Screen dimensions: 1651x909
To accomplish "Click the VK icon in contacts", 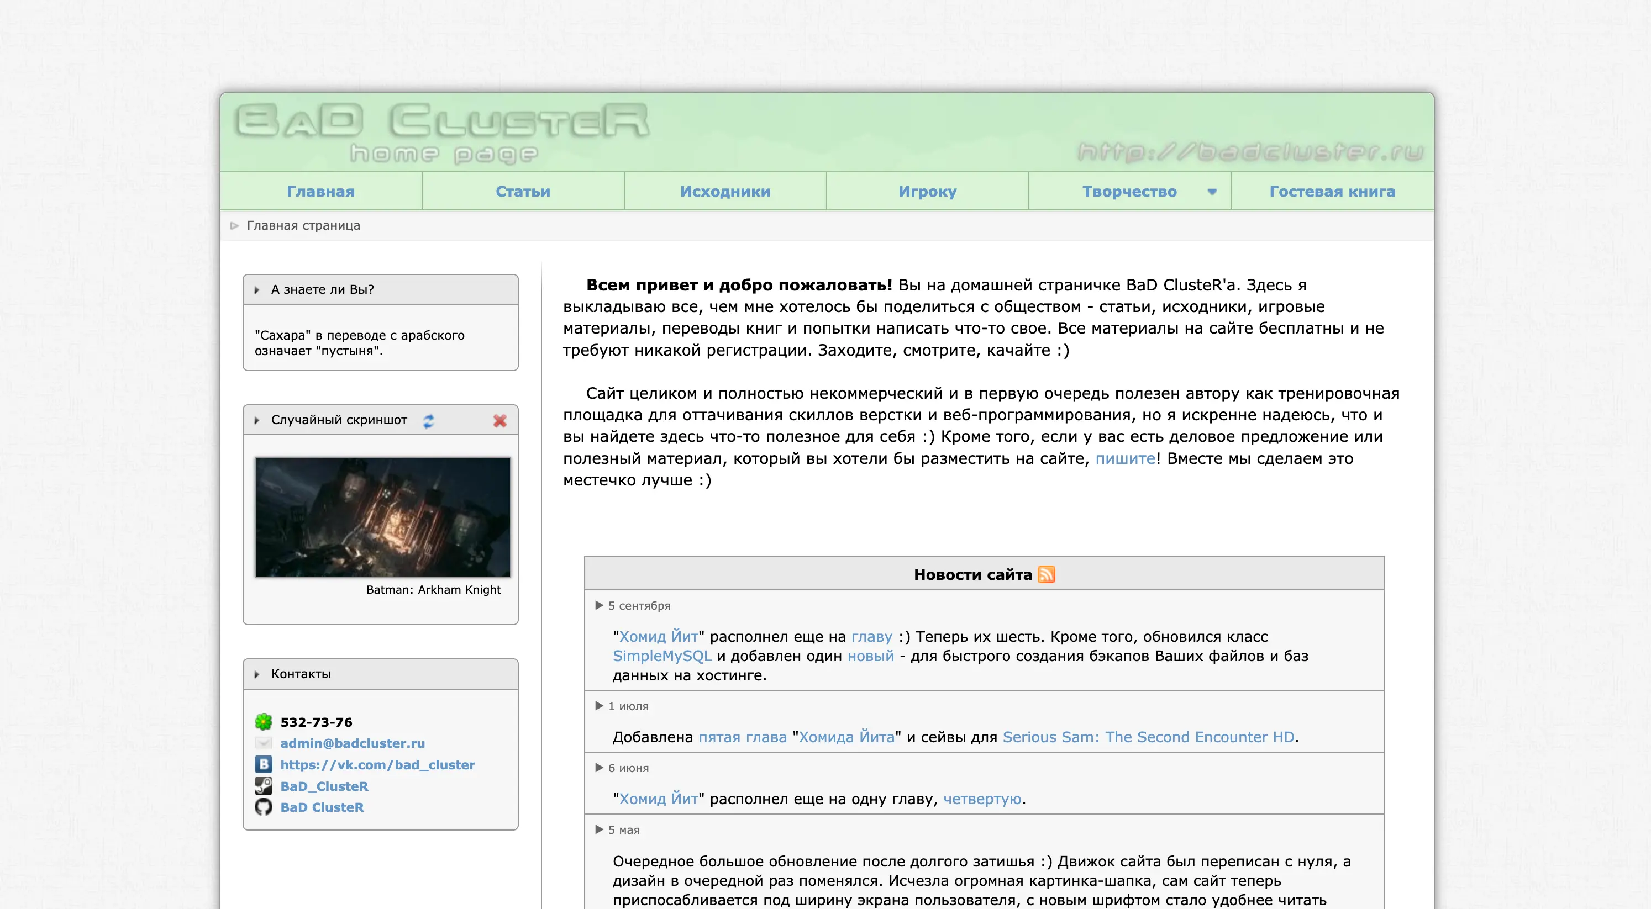I will click(264, 764).
